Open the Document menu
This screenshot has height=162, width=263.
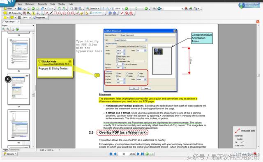(x=30, y=4)
